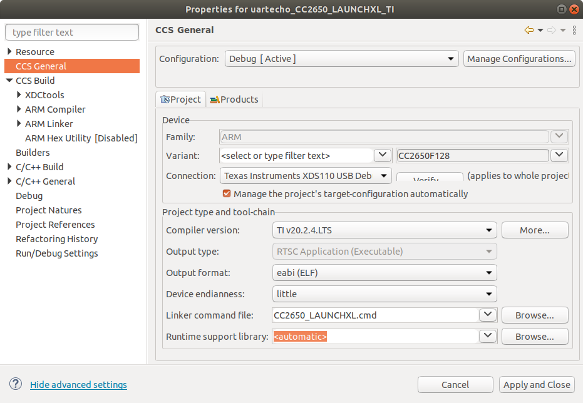
Task: Browse for a linker command file
Action: coord(534,315)
